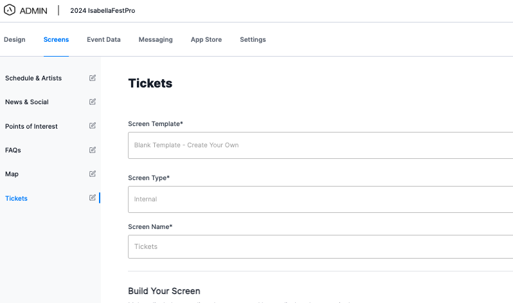Expand the Screen Type dropdown
Screen dimensions: 513x303
click(x=320, y=199)
